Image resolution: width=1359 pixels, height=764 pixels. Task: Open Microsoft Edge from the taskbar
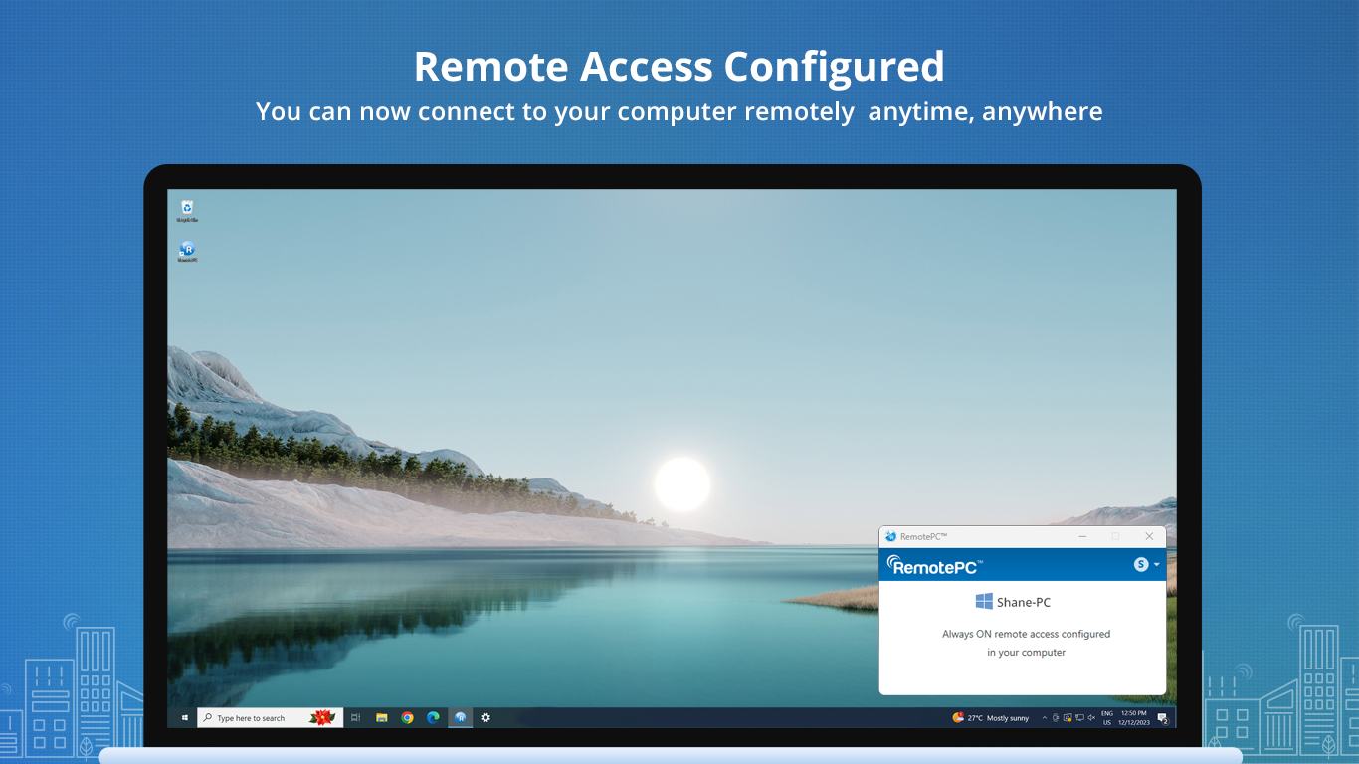click(x=434, y=717)
